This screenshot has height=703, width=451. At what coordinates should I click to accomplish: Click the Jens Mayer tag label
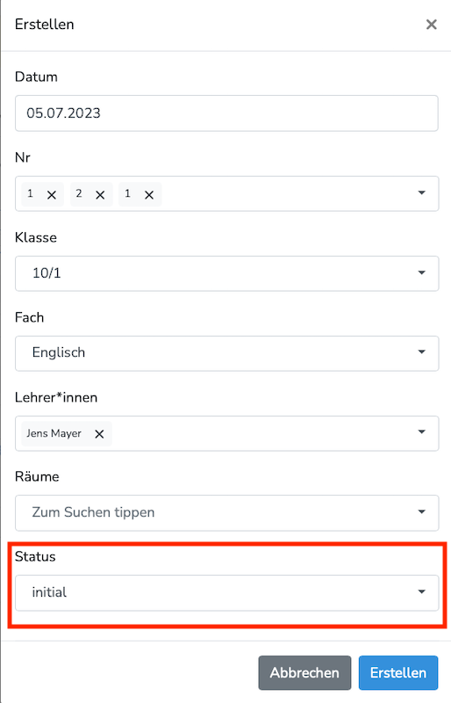(54, 433)
